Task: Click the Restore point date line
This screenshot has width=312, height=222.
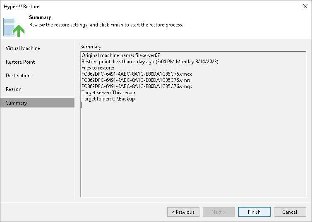Action: pyautogui.click(x=150, y=62)
